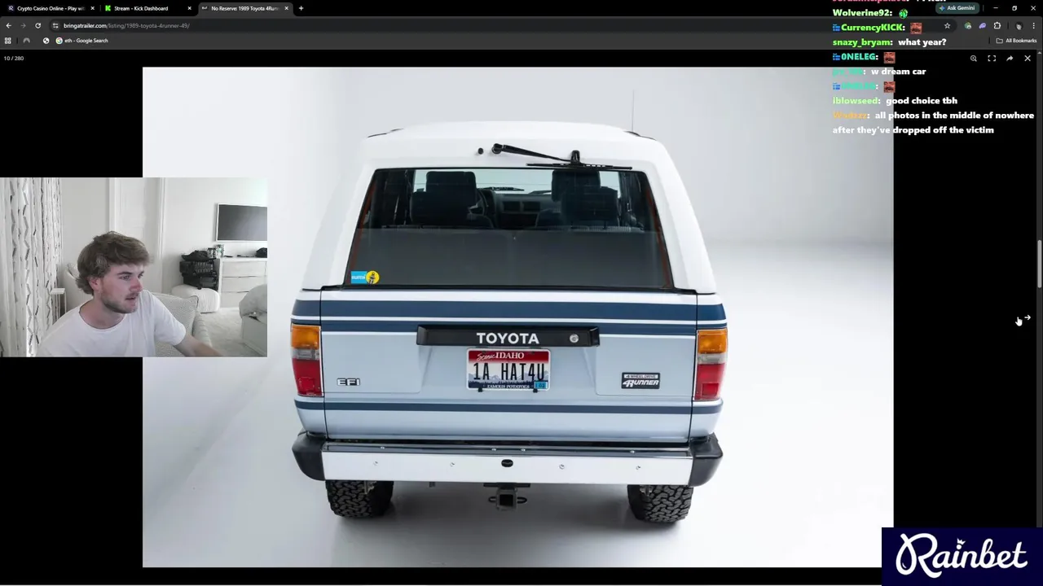This screenshot has width=1043, height=586.
Task: Bookmark this page with the star icon
Action: tap(947, 26)
